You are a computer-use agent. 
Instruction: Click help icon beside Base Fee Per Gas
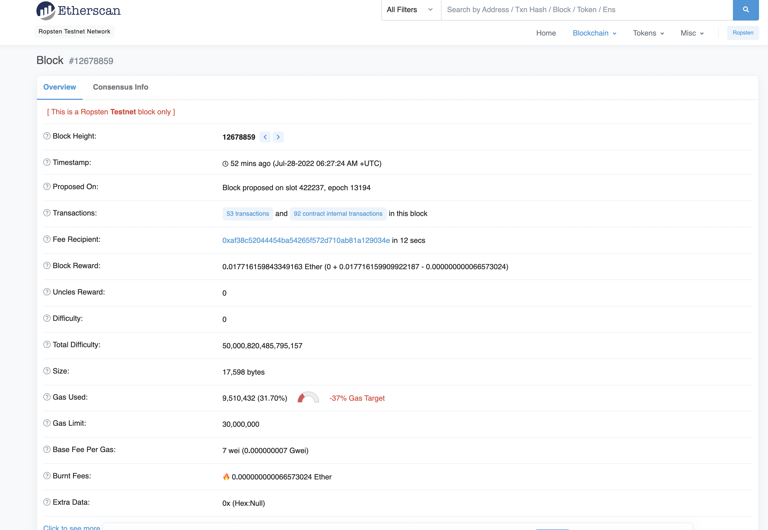[x=47, y=449]
